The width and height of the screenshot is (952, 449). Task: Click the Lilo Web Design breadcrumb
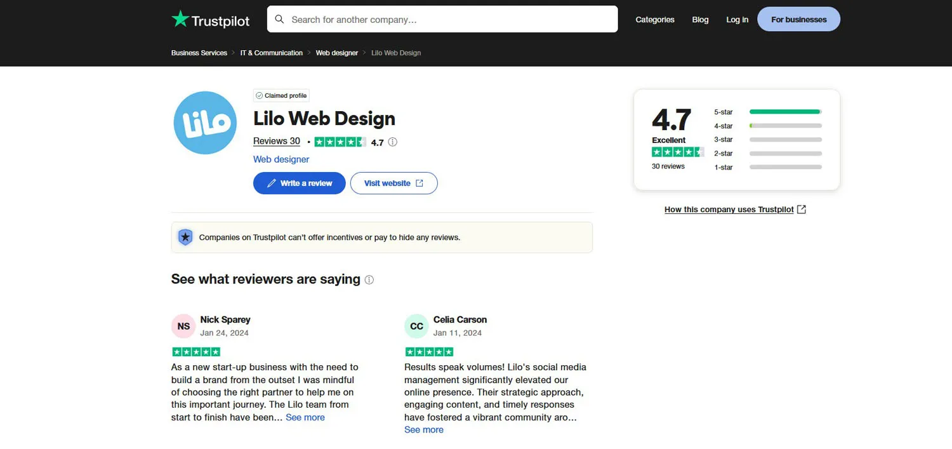pyautogui.click(x=396, y=53)
